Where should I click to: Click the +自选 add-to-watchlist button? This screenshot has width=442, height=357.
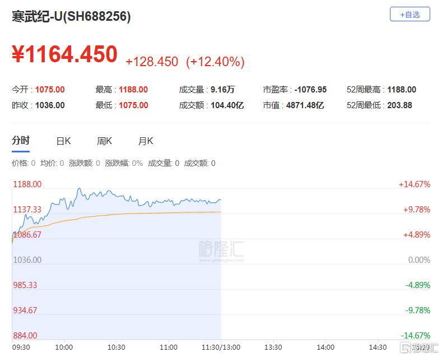(410, 15)
